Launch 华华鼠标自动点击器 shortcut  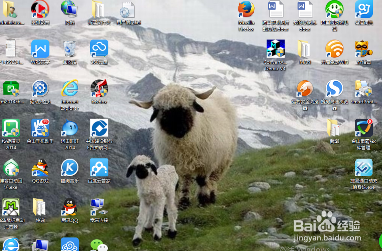point(11,207)
